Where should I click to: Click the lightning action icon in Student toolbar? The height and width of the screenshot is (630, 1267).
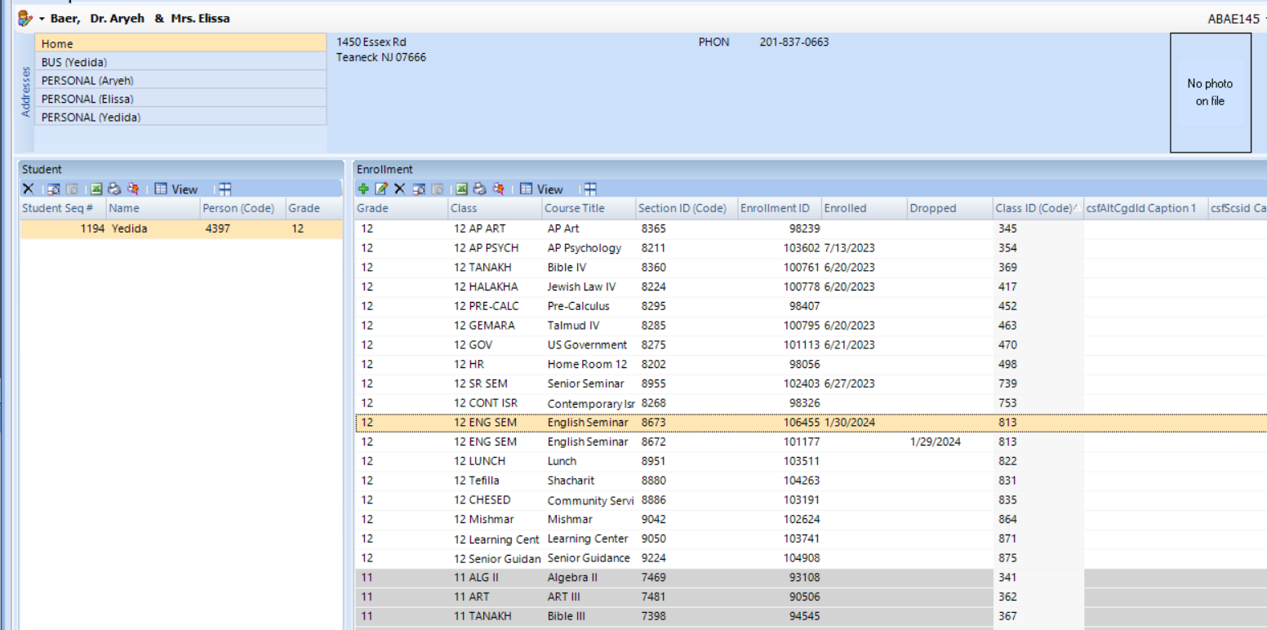tap(133, 189)
